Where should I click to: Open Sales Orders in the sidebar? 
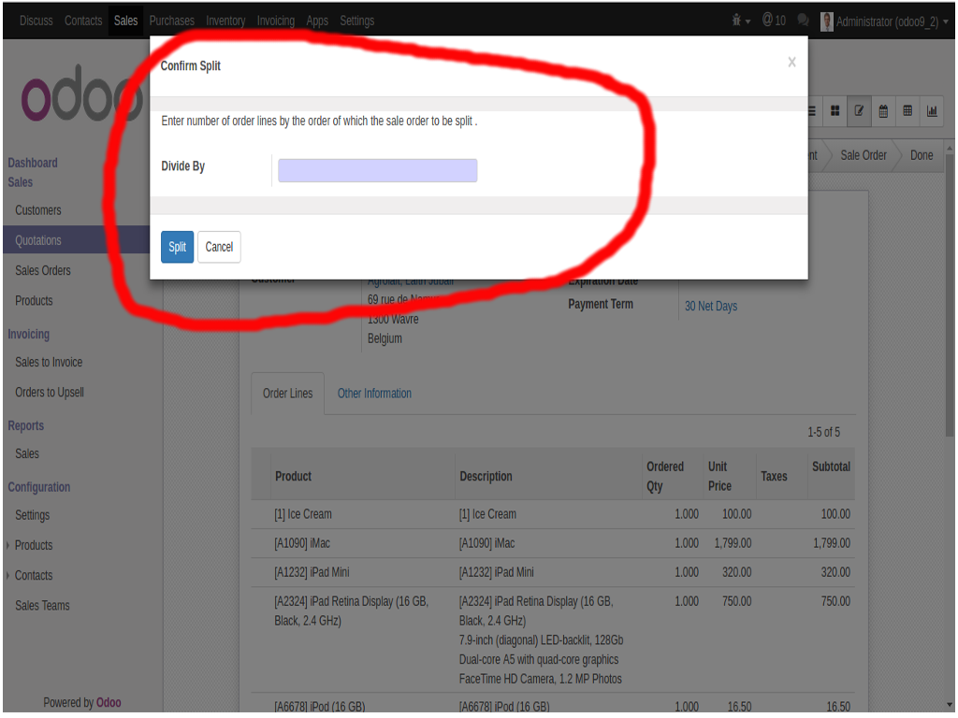pos(43,270)
